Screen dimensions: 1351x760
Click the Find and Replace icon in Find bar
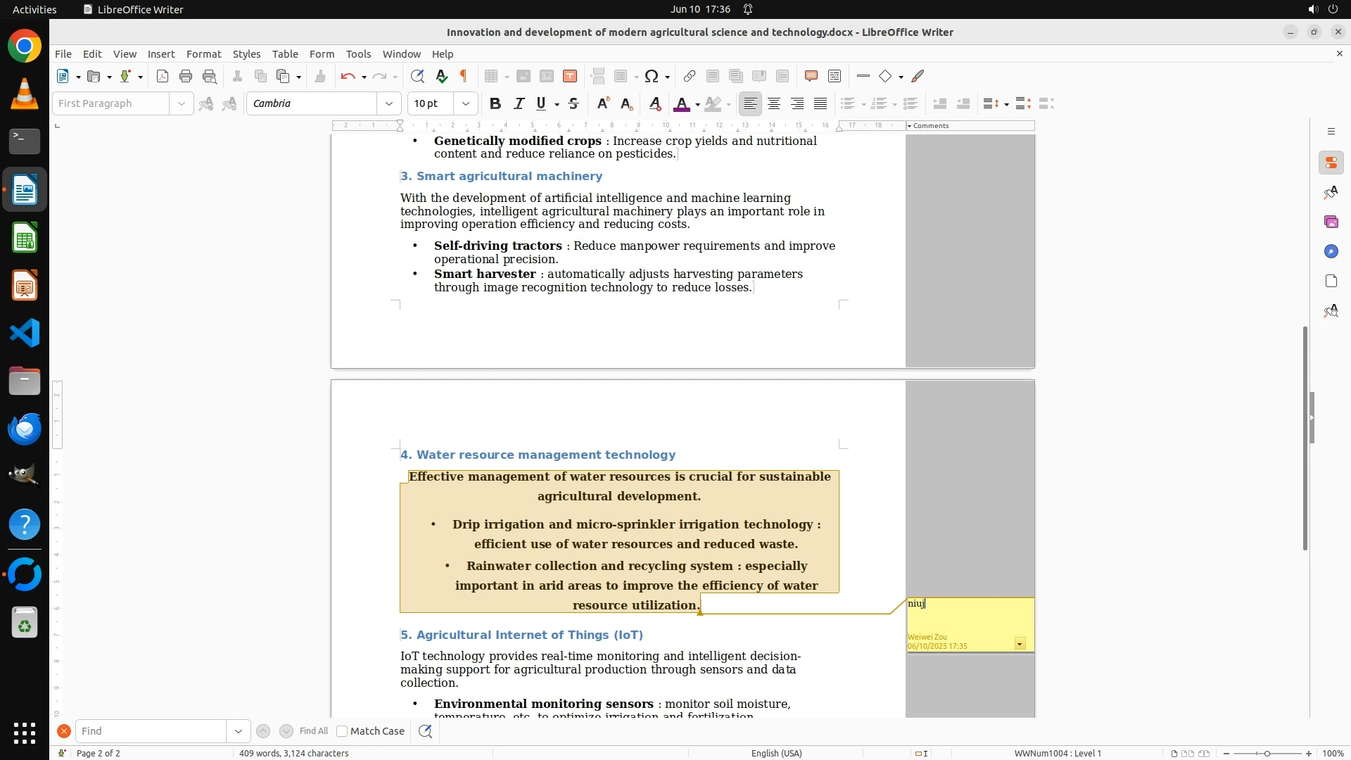pyautogui.click(x=425, y=731)
